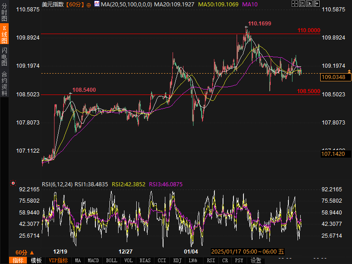Click the 110.1699 high price marker
The height and width of the screenshot is (264, 352).
[x=259, y=24]
